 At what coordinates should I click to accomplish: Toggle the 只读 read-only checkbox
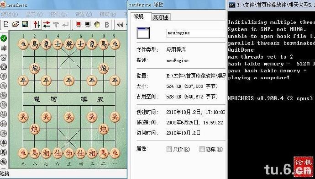coord(169,149)
